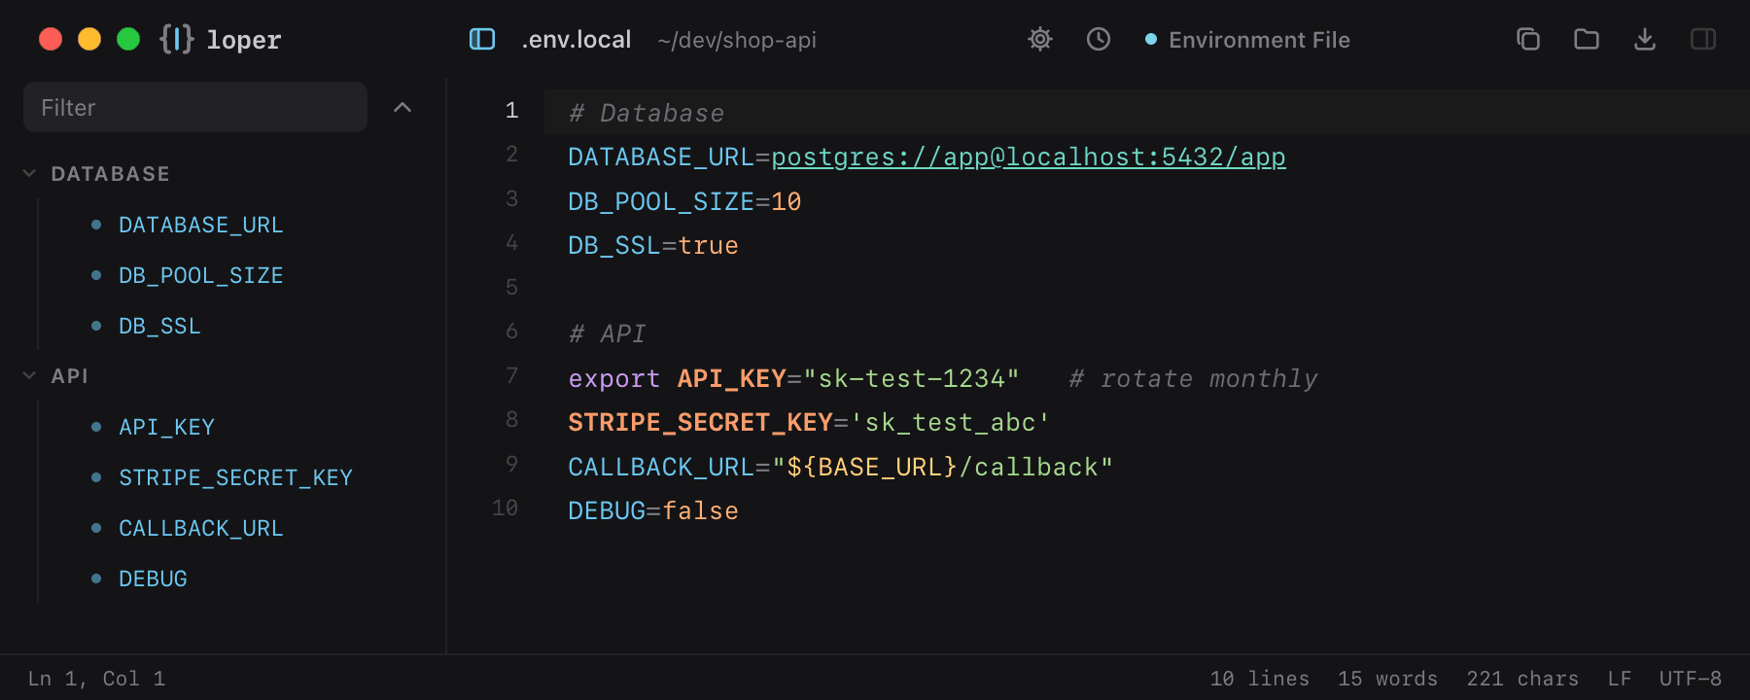Click the '# API' comment line
The image size is (1750, 700).
tap(608, 333)
